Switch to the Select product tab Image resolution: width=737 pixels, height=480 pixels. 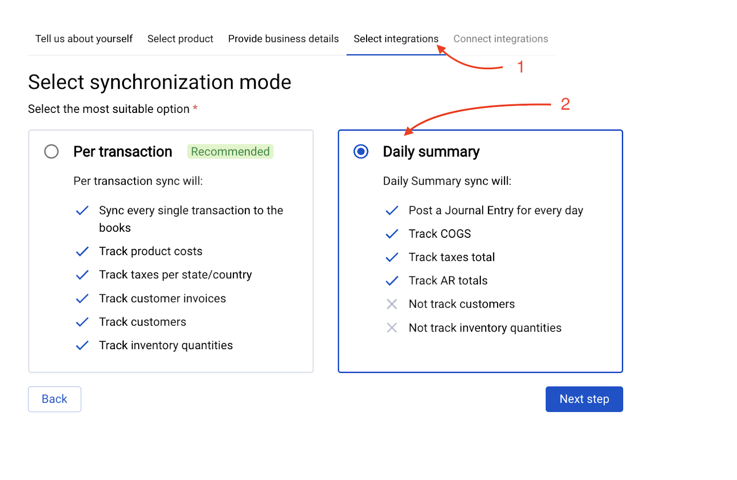pos(180,39)
